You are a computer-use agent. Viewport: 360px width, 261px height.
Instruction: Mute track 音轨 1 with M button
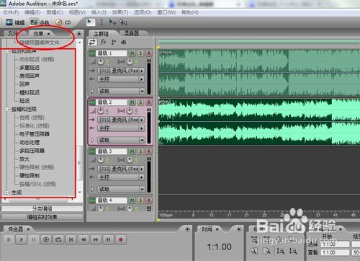(132, 53)
